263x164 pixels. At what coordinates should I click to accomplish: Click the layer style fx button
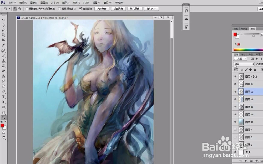[x=246, y=161]
